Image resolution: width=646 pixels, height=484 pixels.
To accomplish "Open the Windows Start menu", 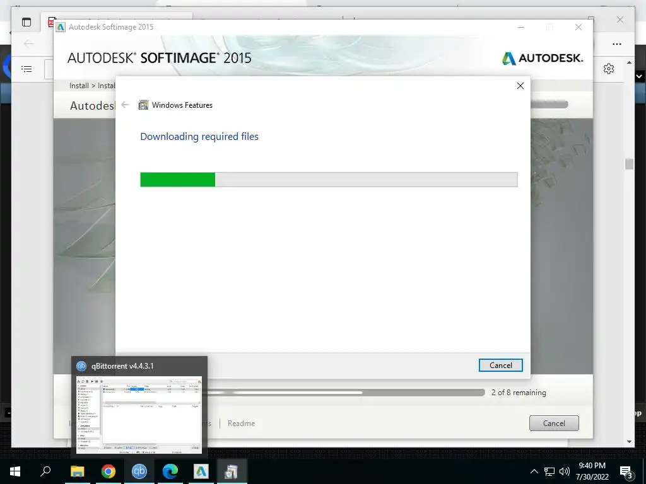I will click(15, 471).
